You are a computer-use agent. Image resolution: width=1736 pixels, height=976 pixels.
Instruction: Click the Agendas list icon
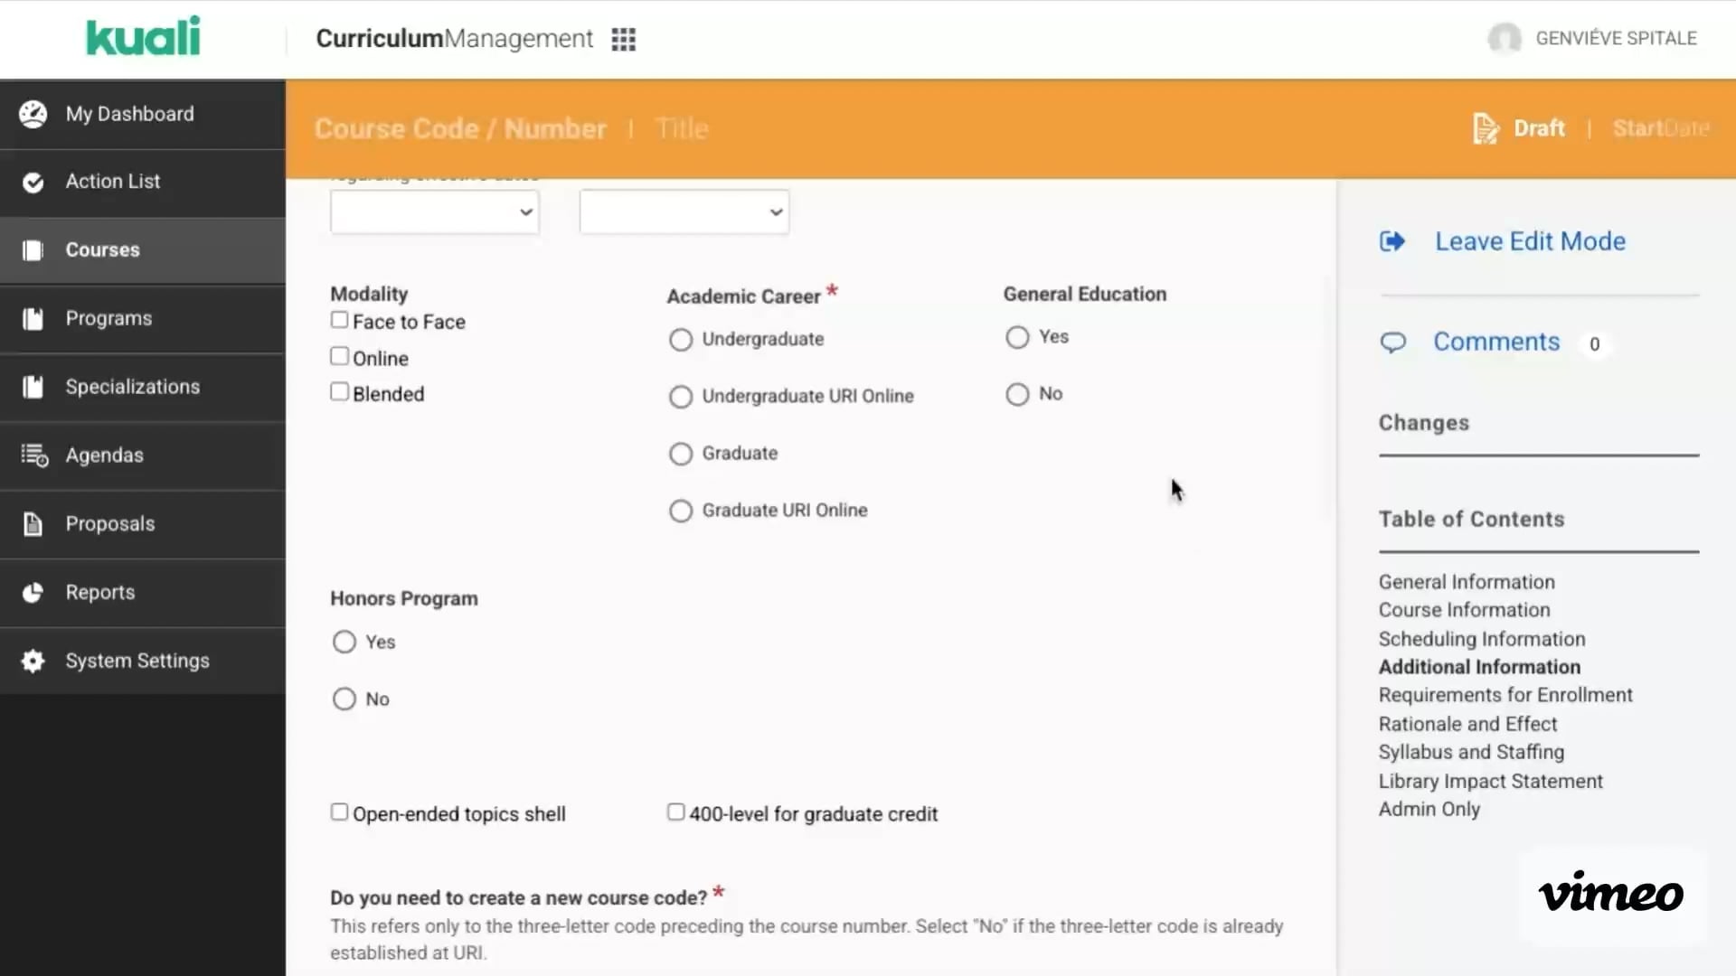coord(34,455)
